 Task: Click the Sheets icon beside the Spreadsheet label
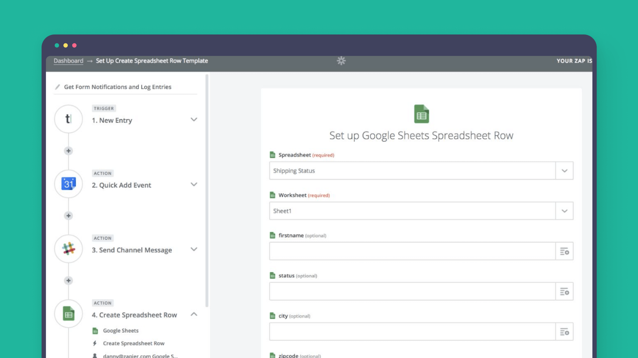point(272,154)
